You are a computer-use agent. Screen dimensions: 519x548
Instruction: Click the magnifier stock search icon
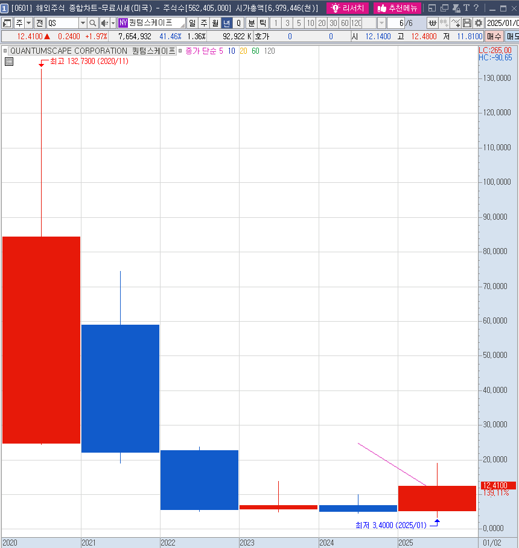[93, 23]
